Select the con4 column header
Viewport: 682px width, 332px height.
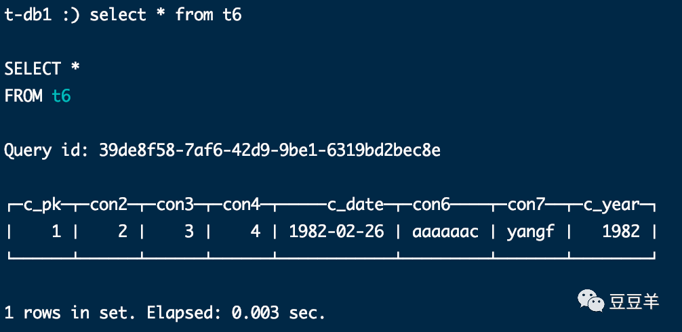[241, 204]
